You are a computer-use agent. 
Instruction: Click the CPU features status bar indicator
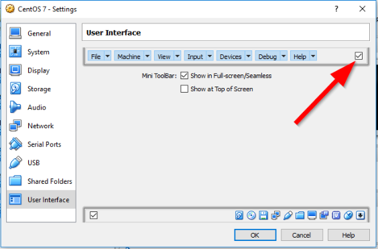tap(336, 215)
